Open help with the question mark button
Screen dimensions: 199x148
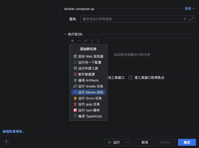tap(6, 142)
